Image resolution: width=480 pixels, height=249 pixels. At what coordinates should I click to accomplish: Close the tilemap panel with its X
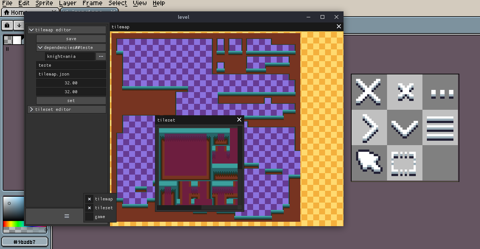click(x=339, y=26)
